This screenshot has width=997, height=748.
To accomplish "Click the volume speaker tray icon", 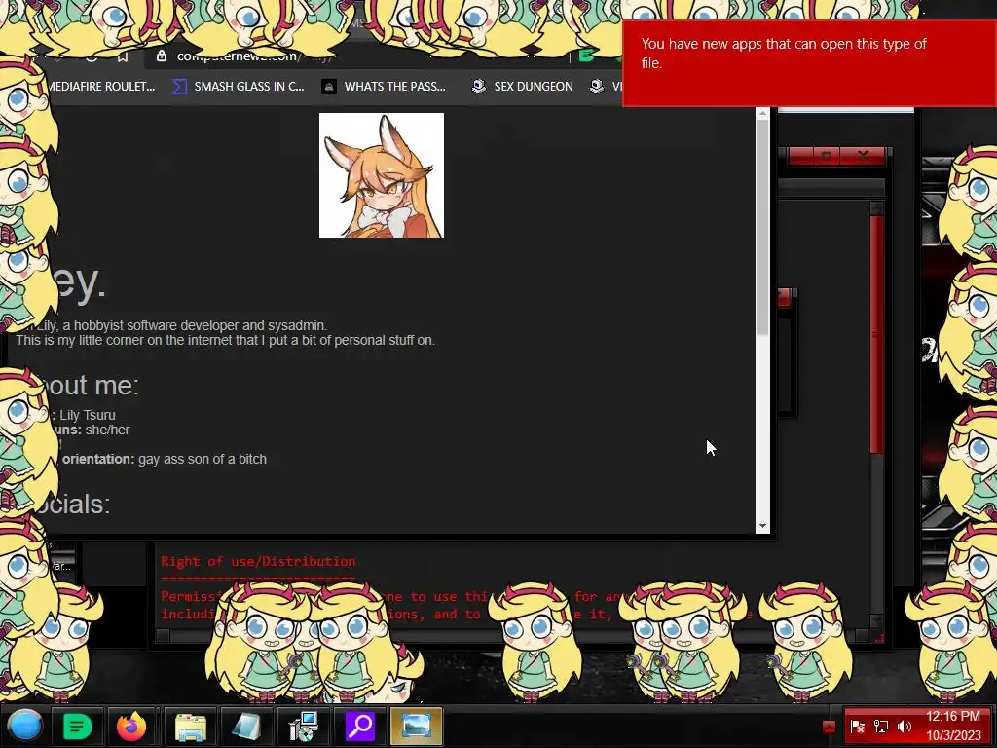I will click(904, 726).
